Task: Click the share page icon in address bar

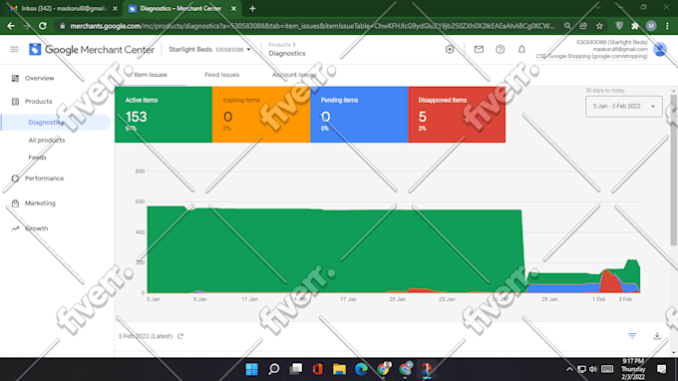Action: (583, 26)
